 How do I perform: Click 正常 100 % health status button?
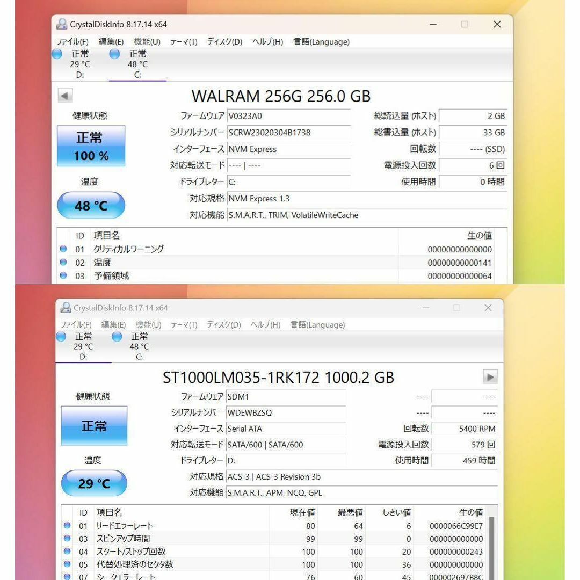pyautogui.click(x=91, y=146)
